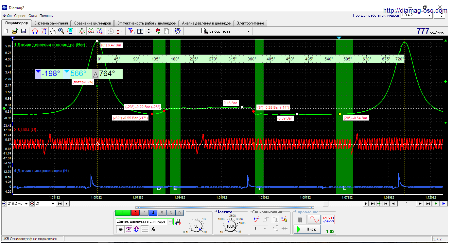Switch to the Сравнение цилиндров tab
The image size is (452, 243).
coord(93,23)
